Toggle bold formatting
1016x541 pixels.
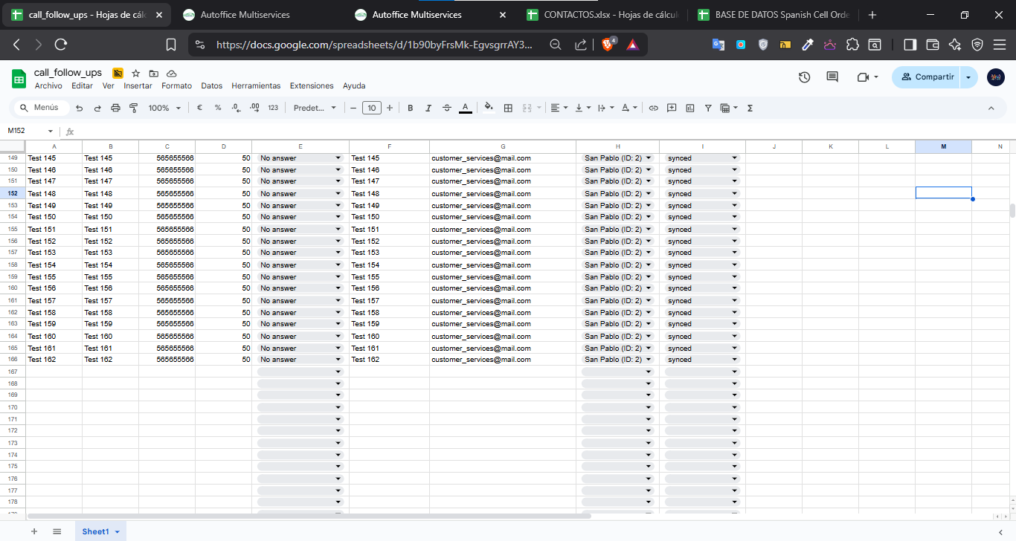[x=410, y=108]
